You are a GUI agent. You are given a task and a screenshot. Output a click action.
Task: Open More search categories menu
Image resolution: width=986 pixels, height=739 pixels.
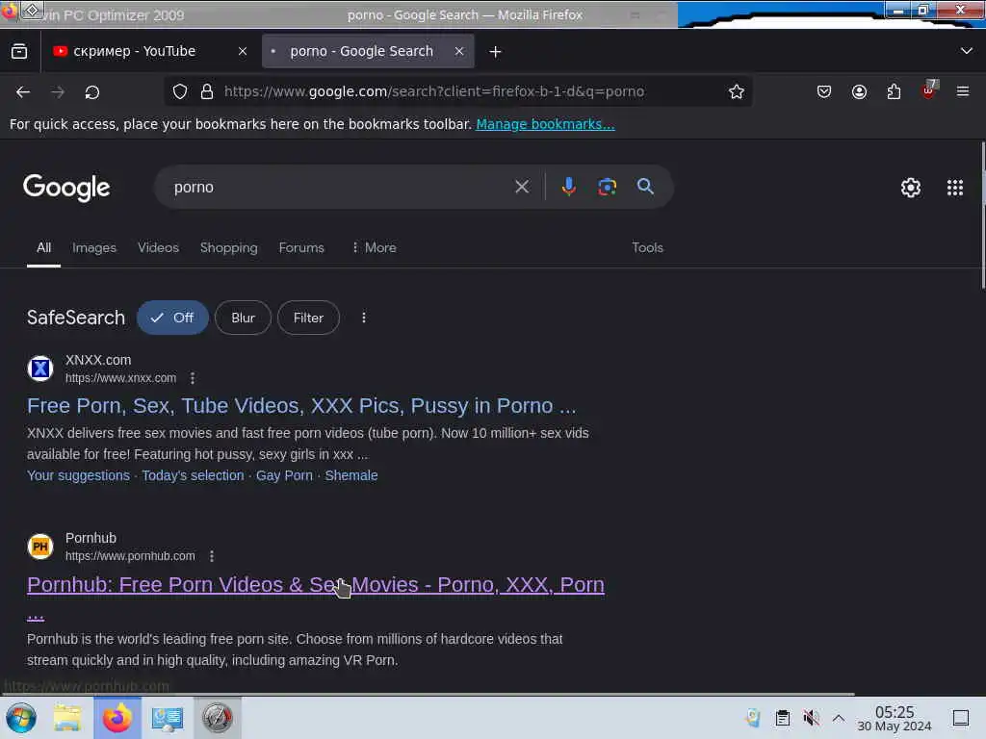click(374, 247)
